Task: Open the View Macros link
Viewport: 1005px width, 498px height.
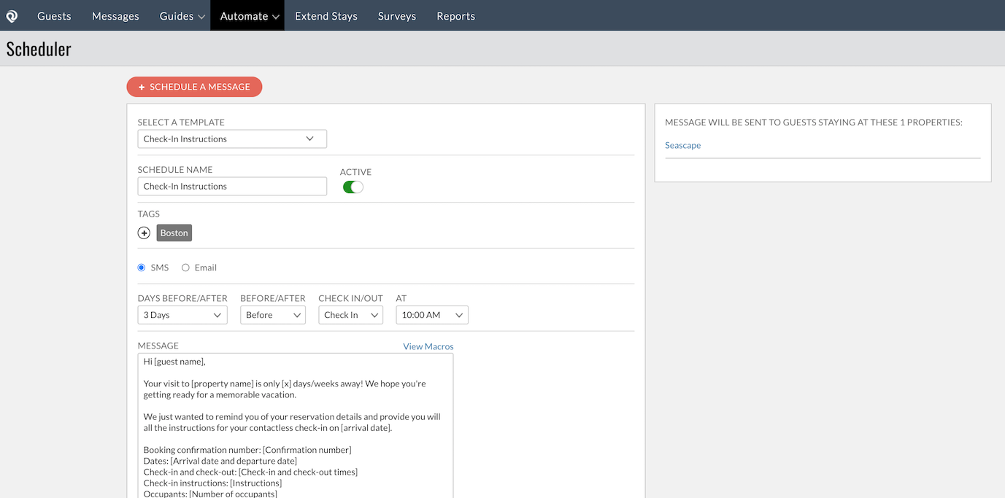Action: coord(428,346)
